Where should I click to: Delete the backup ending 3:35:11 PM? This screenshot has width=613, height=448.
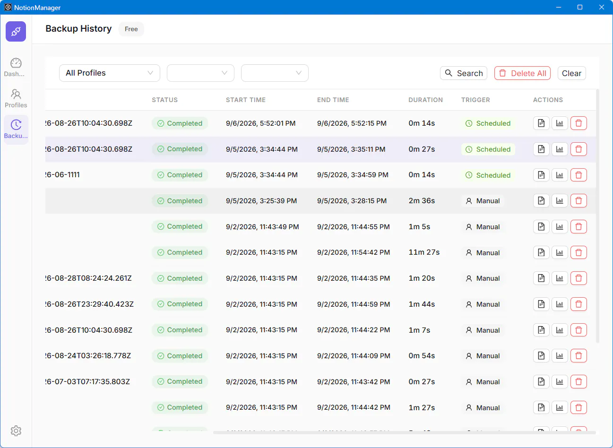coord(578,149)
